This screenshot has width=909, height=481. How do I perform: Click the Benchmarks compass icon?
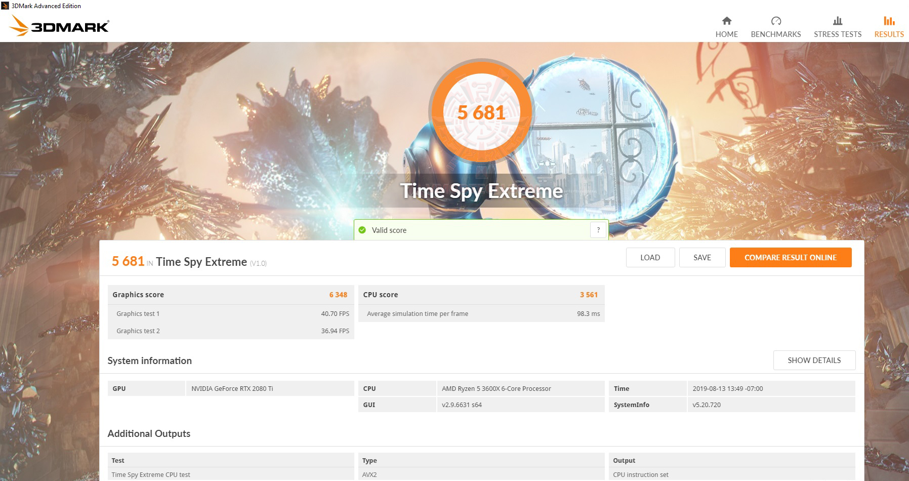click(775, 21)
